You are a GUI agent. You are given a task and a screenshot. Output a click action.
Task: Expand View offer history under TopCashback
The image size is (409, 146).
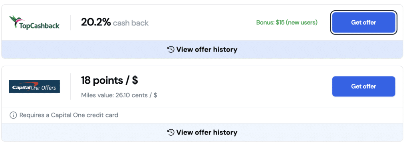[202, 50]
